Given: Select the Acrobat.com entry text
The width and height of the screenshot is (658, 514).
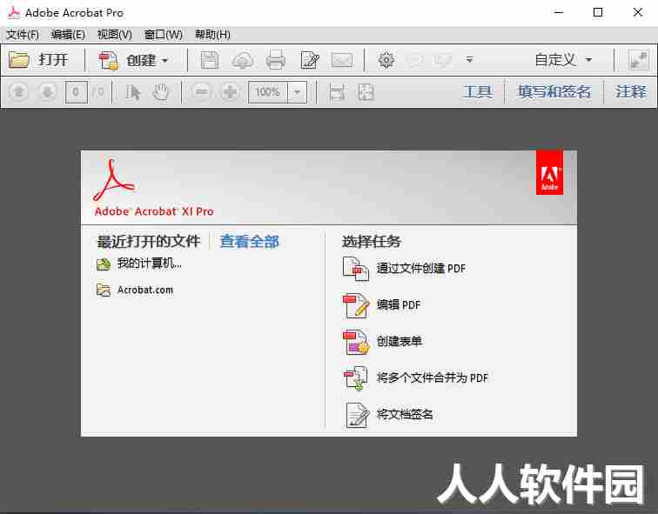Looking at the screenshot, I should click(x=145, y=290).
